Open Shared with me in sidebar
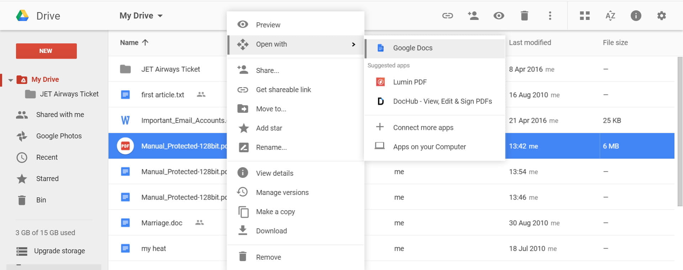 [x=60, y=115]
